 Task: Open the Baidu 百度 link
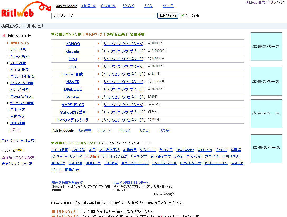pos(73,74)
